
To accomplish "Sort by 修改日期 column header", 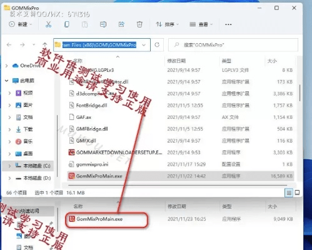I will click(176, 61).
